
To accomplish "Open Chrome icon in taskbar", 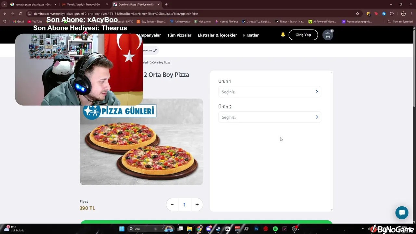I will coord(199,229).
